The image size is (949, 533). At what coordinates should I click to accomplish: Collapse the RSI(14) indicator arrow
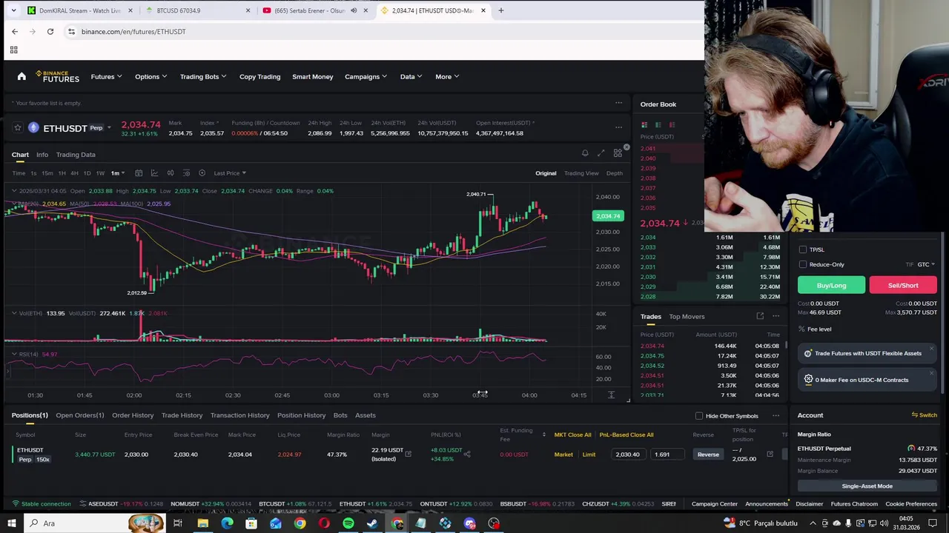point(13,354)
